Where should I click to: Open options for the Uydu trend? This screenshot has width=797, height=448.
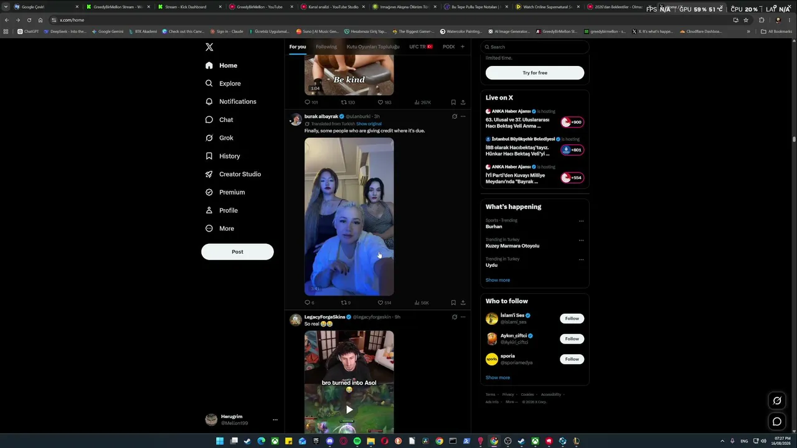pyautogui.click(x=581, y=259)
